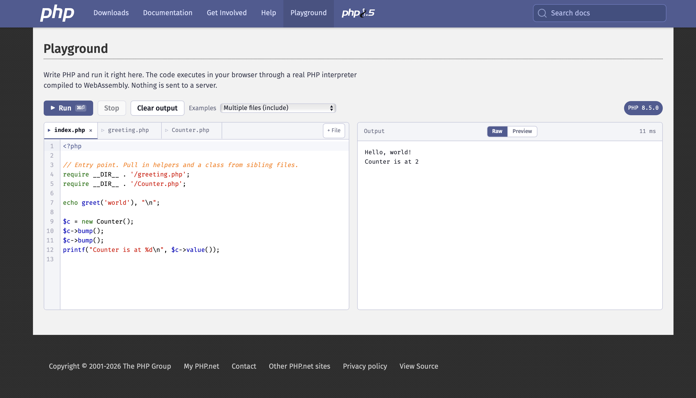Click the PHP 8.5.0 version badge
Viewport: 696px width, 398px height.
(x=643, y=108)
